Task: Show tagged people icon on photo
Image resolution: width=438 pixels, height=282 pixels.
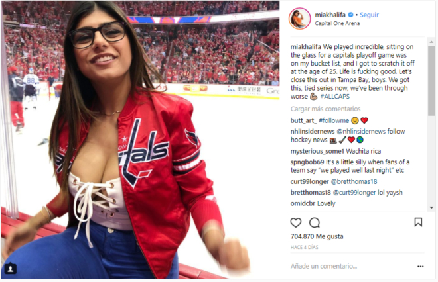Action: (11, 268)
